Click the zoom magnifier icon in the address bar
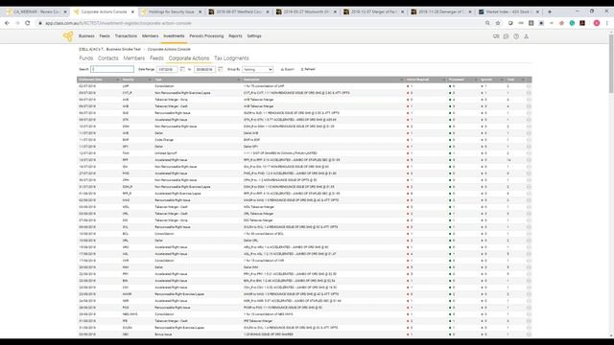Viewport: 614px width, 345px height. click(x=487, y=23)
